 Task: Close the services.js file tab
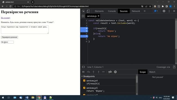98,16
